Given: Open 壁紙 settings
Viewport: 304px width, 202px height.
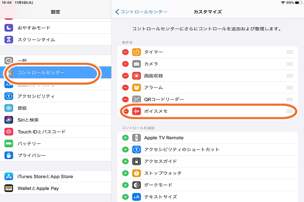Looking at the screenshot, I should click(x=56, y=108).
